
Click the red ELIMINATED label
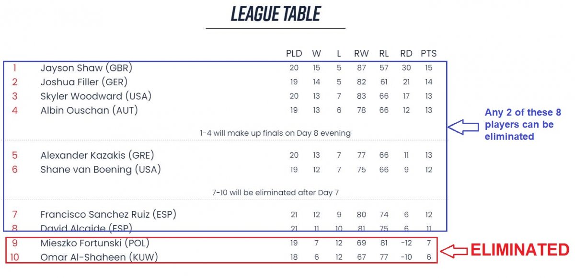point(519,250)
